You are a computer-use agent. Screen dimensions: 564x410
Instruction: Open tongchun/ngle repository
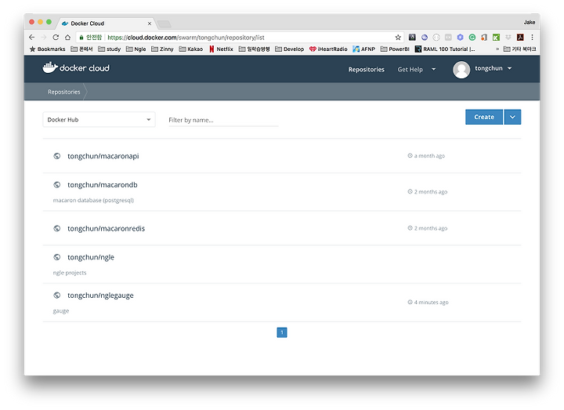(91, 257)
